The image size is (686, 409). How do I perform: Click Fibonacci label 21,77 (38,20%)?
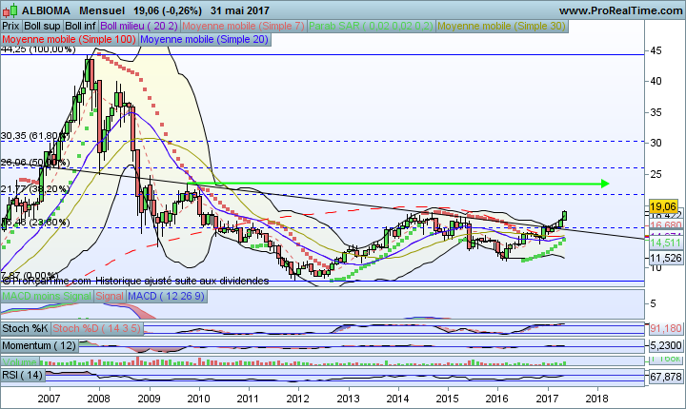point(35,189)
